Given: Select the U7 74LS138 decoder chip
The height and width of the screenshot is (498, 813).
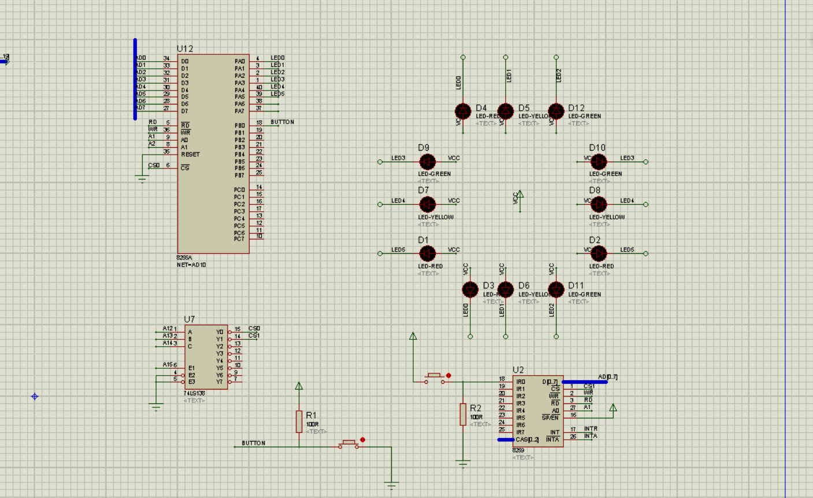Looking at the screenshot, I should 206,357.
